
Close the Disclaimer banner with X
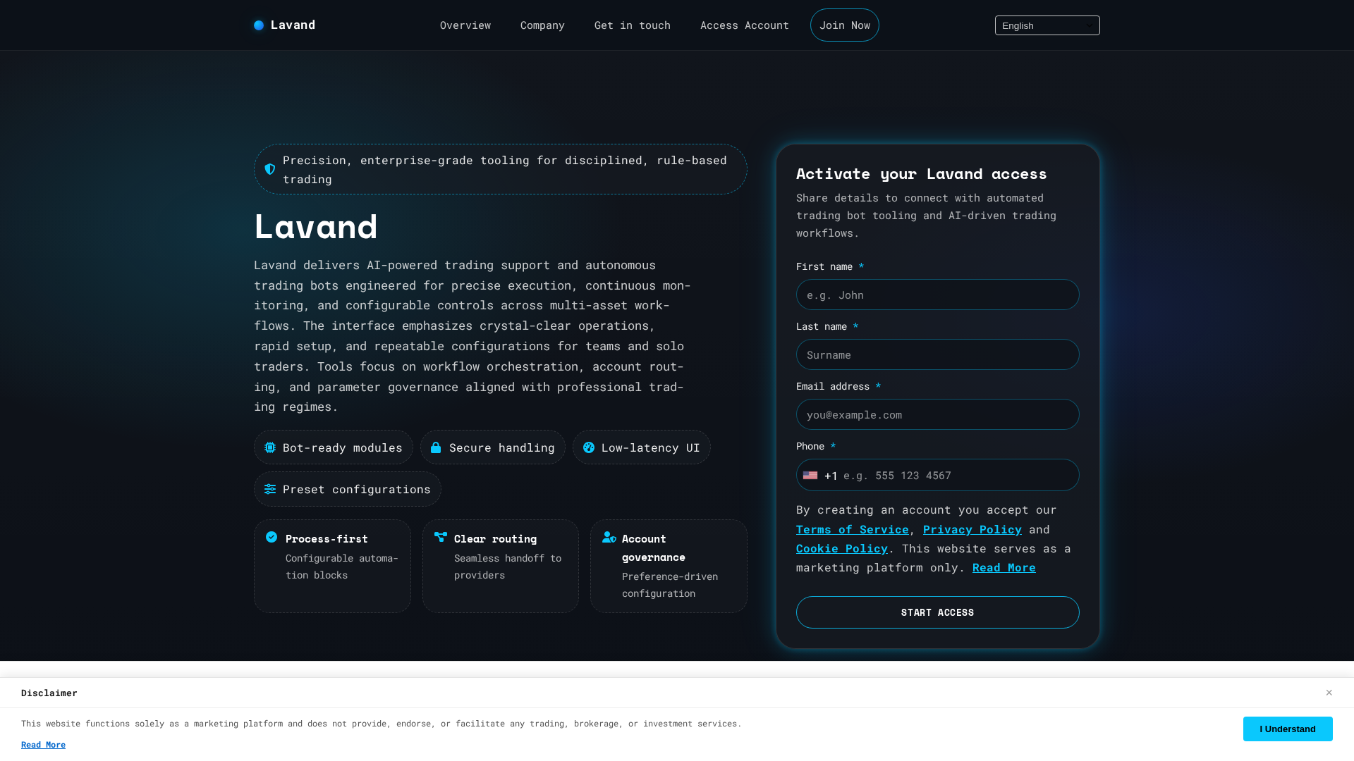click(x=1329, y=693)
